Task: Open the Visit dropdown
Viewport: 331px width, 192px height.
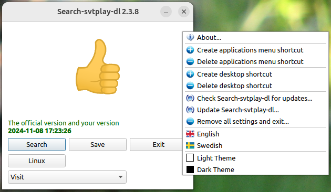Action: tap(67, 177)
